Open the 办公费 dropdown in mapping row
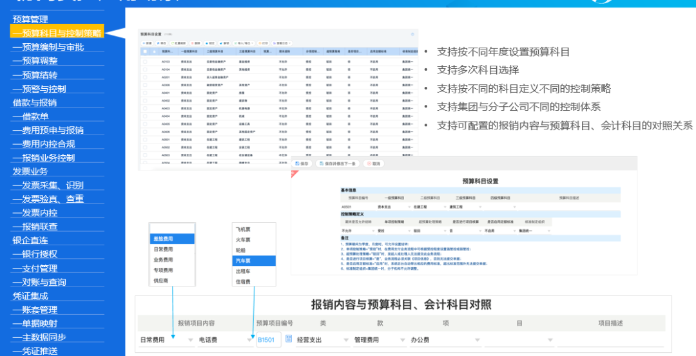Image resolution: width=696 pixels, height=356 pixels. 445,340
